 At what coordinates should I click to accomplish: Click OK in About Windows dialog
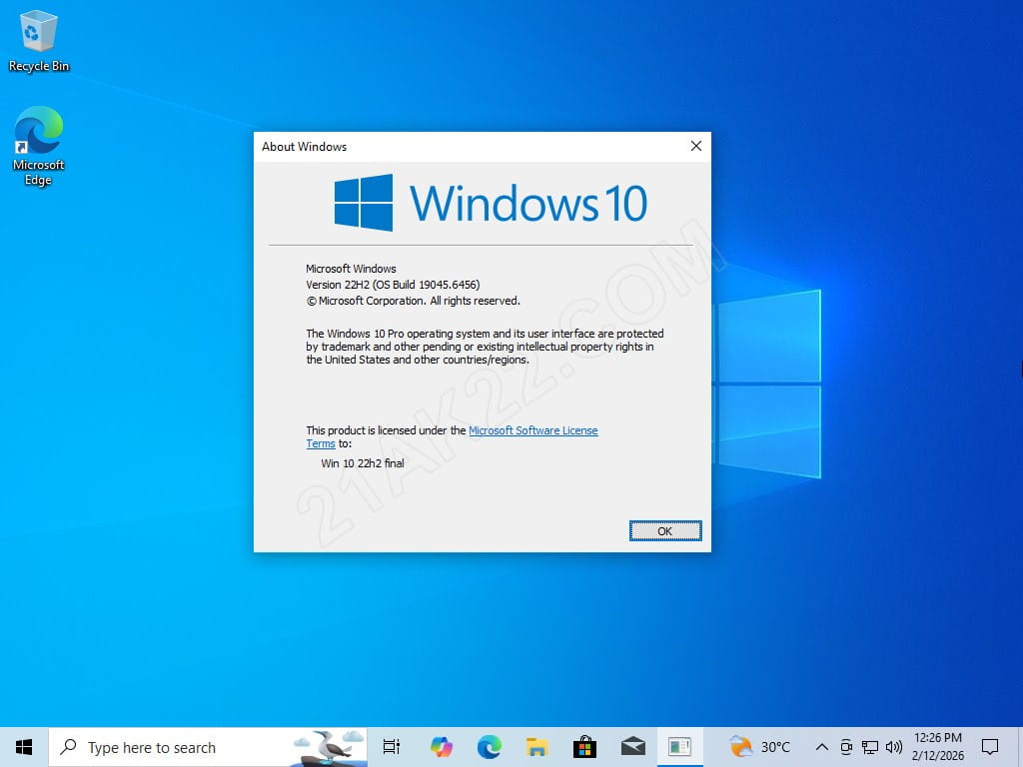(665, 531)
